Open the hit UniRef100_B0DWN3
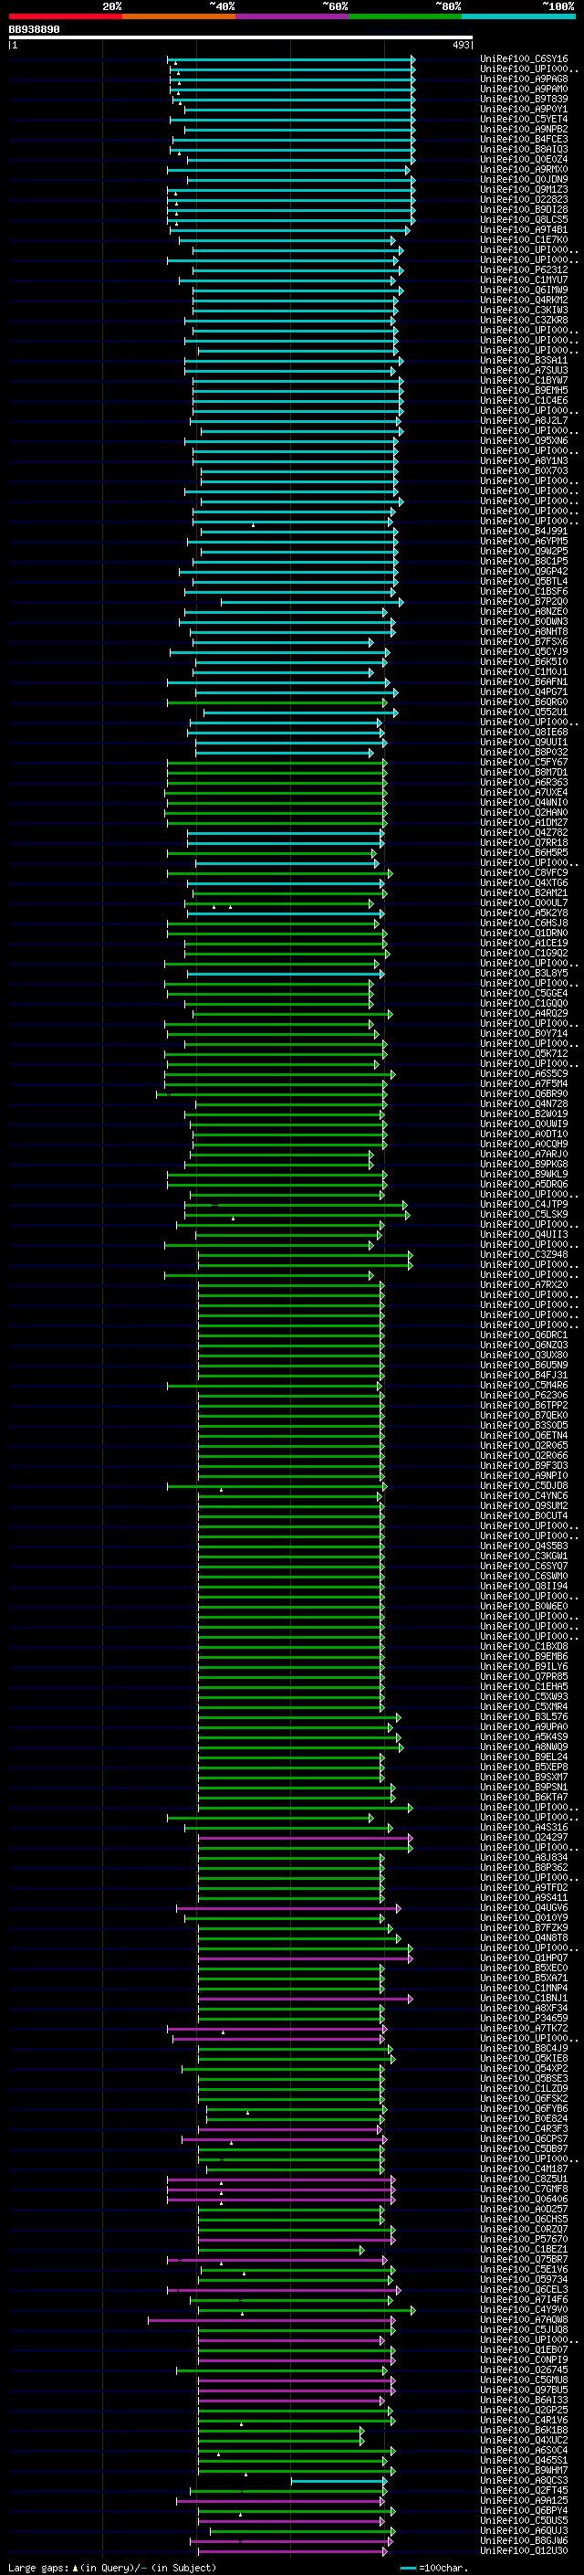 (524, 622)
